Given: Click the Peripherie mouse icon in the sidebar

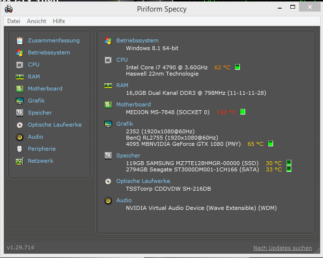Looking at the screenshot, I should (20, 149).
